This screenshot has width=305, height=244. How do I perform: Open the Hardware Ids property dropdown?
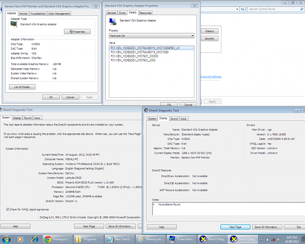(x=151, y=36)
